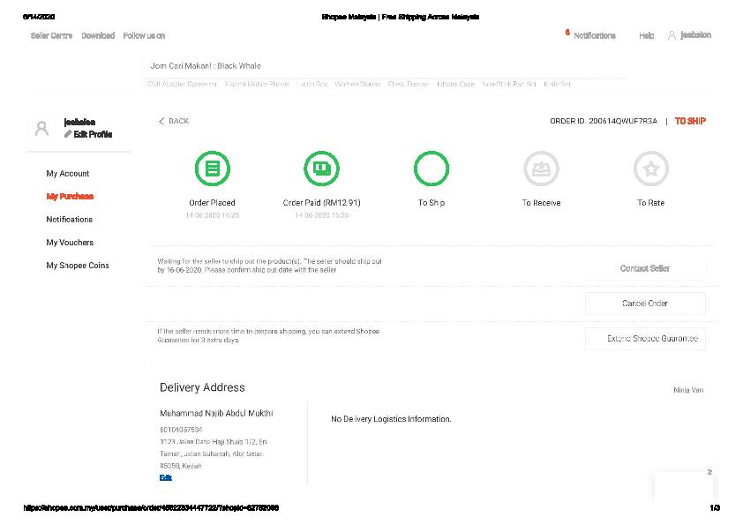
Task: Click the back arrow chevron icon
Action: coord(161,121)
